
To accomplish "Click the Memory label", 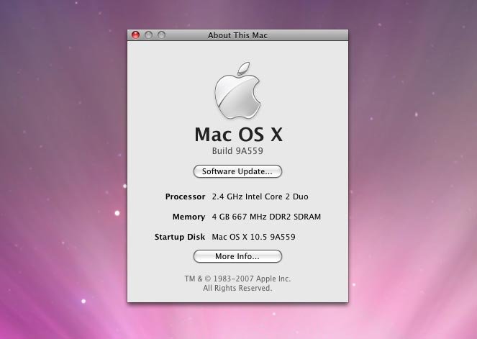I will [x=188, y=217].
